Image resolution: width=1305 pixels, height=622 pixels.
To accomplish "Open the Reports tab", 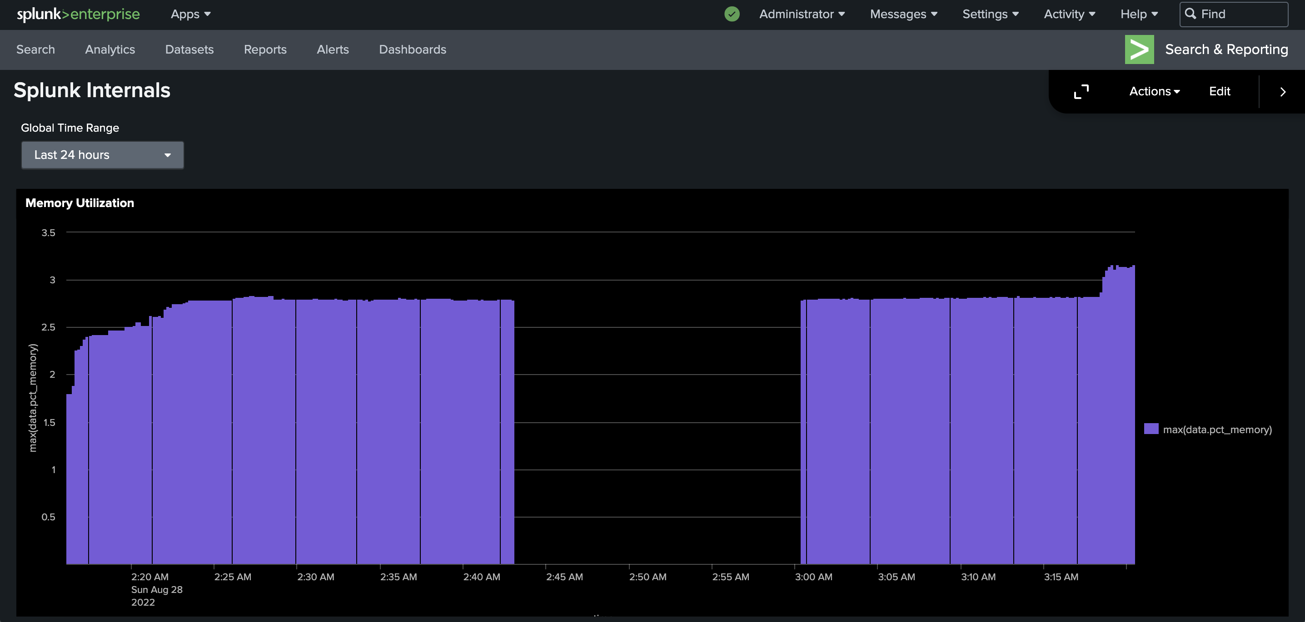I will (265, 49).
